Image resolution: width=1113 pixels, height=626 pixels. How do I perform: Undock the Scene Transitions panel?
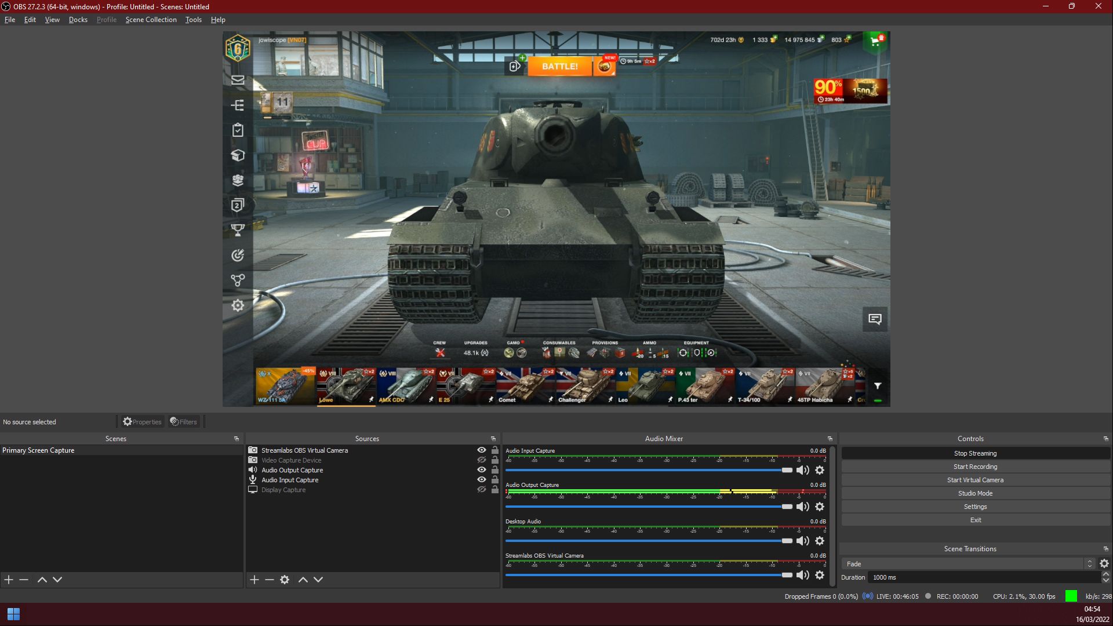(x=1106, y=549)
